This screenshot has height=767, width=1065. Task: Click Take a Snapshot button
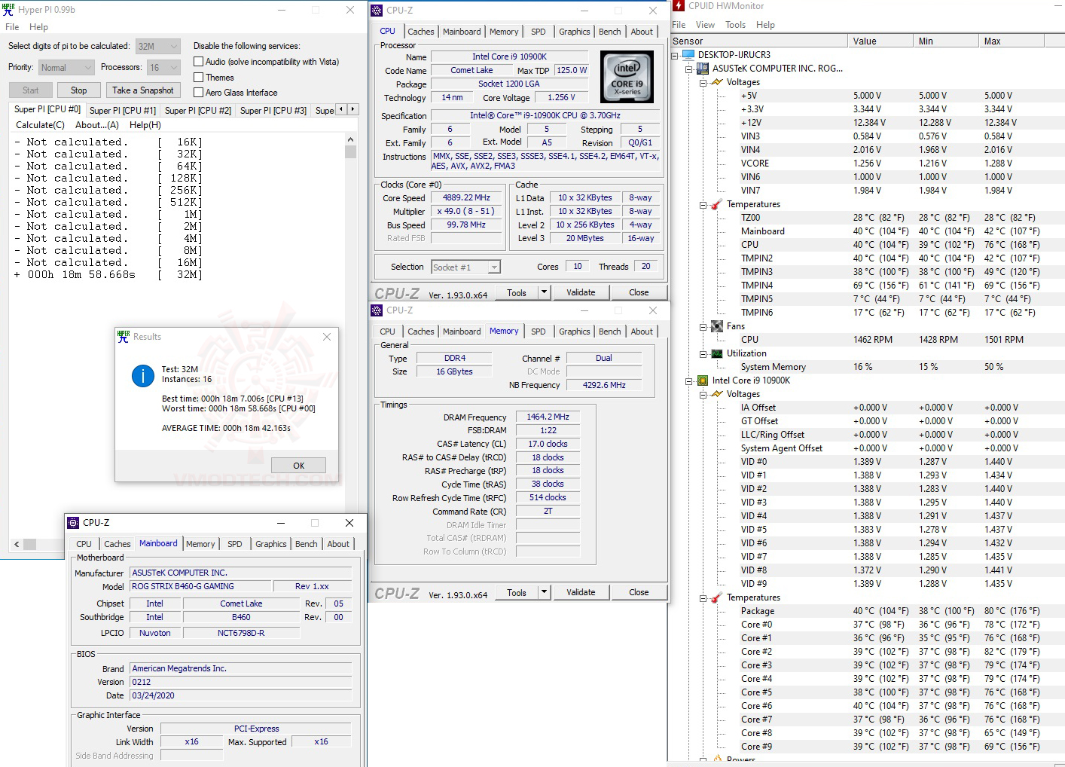coord(142,90)
